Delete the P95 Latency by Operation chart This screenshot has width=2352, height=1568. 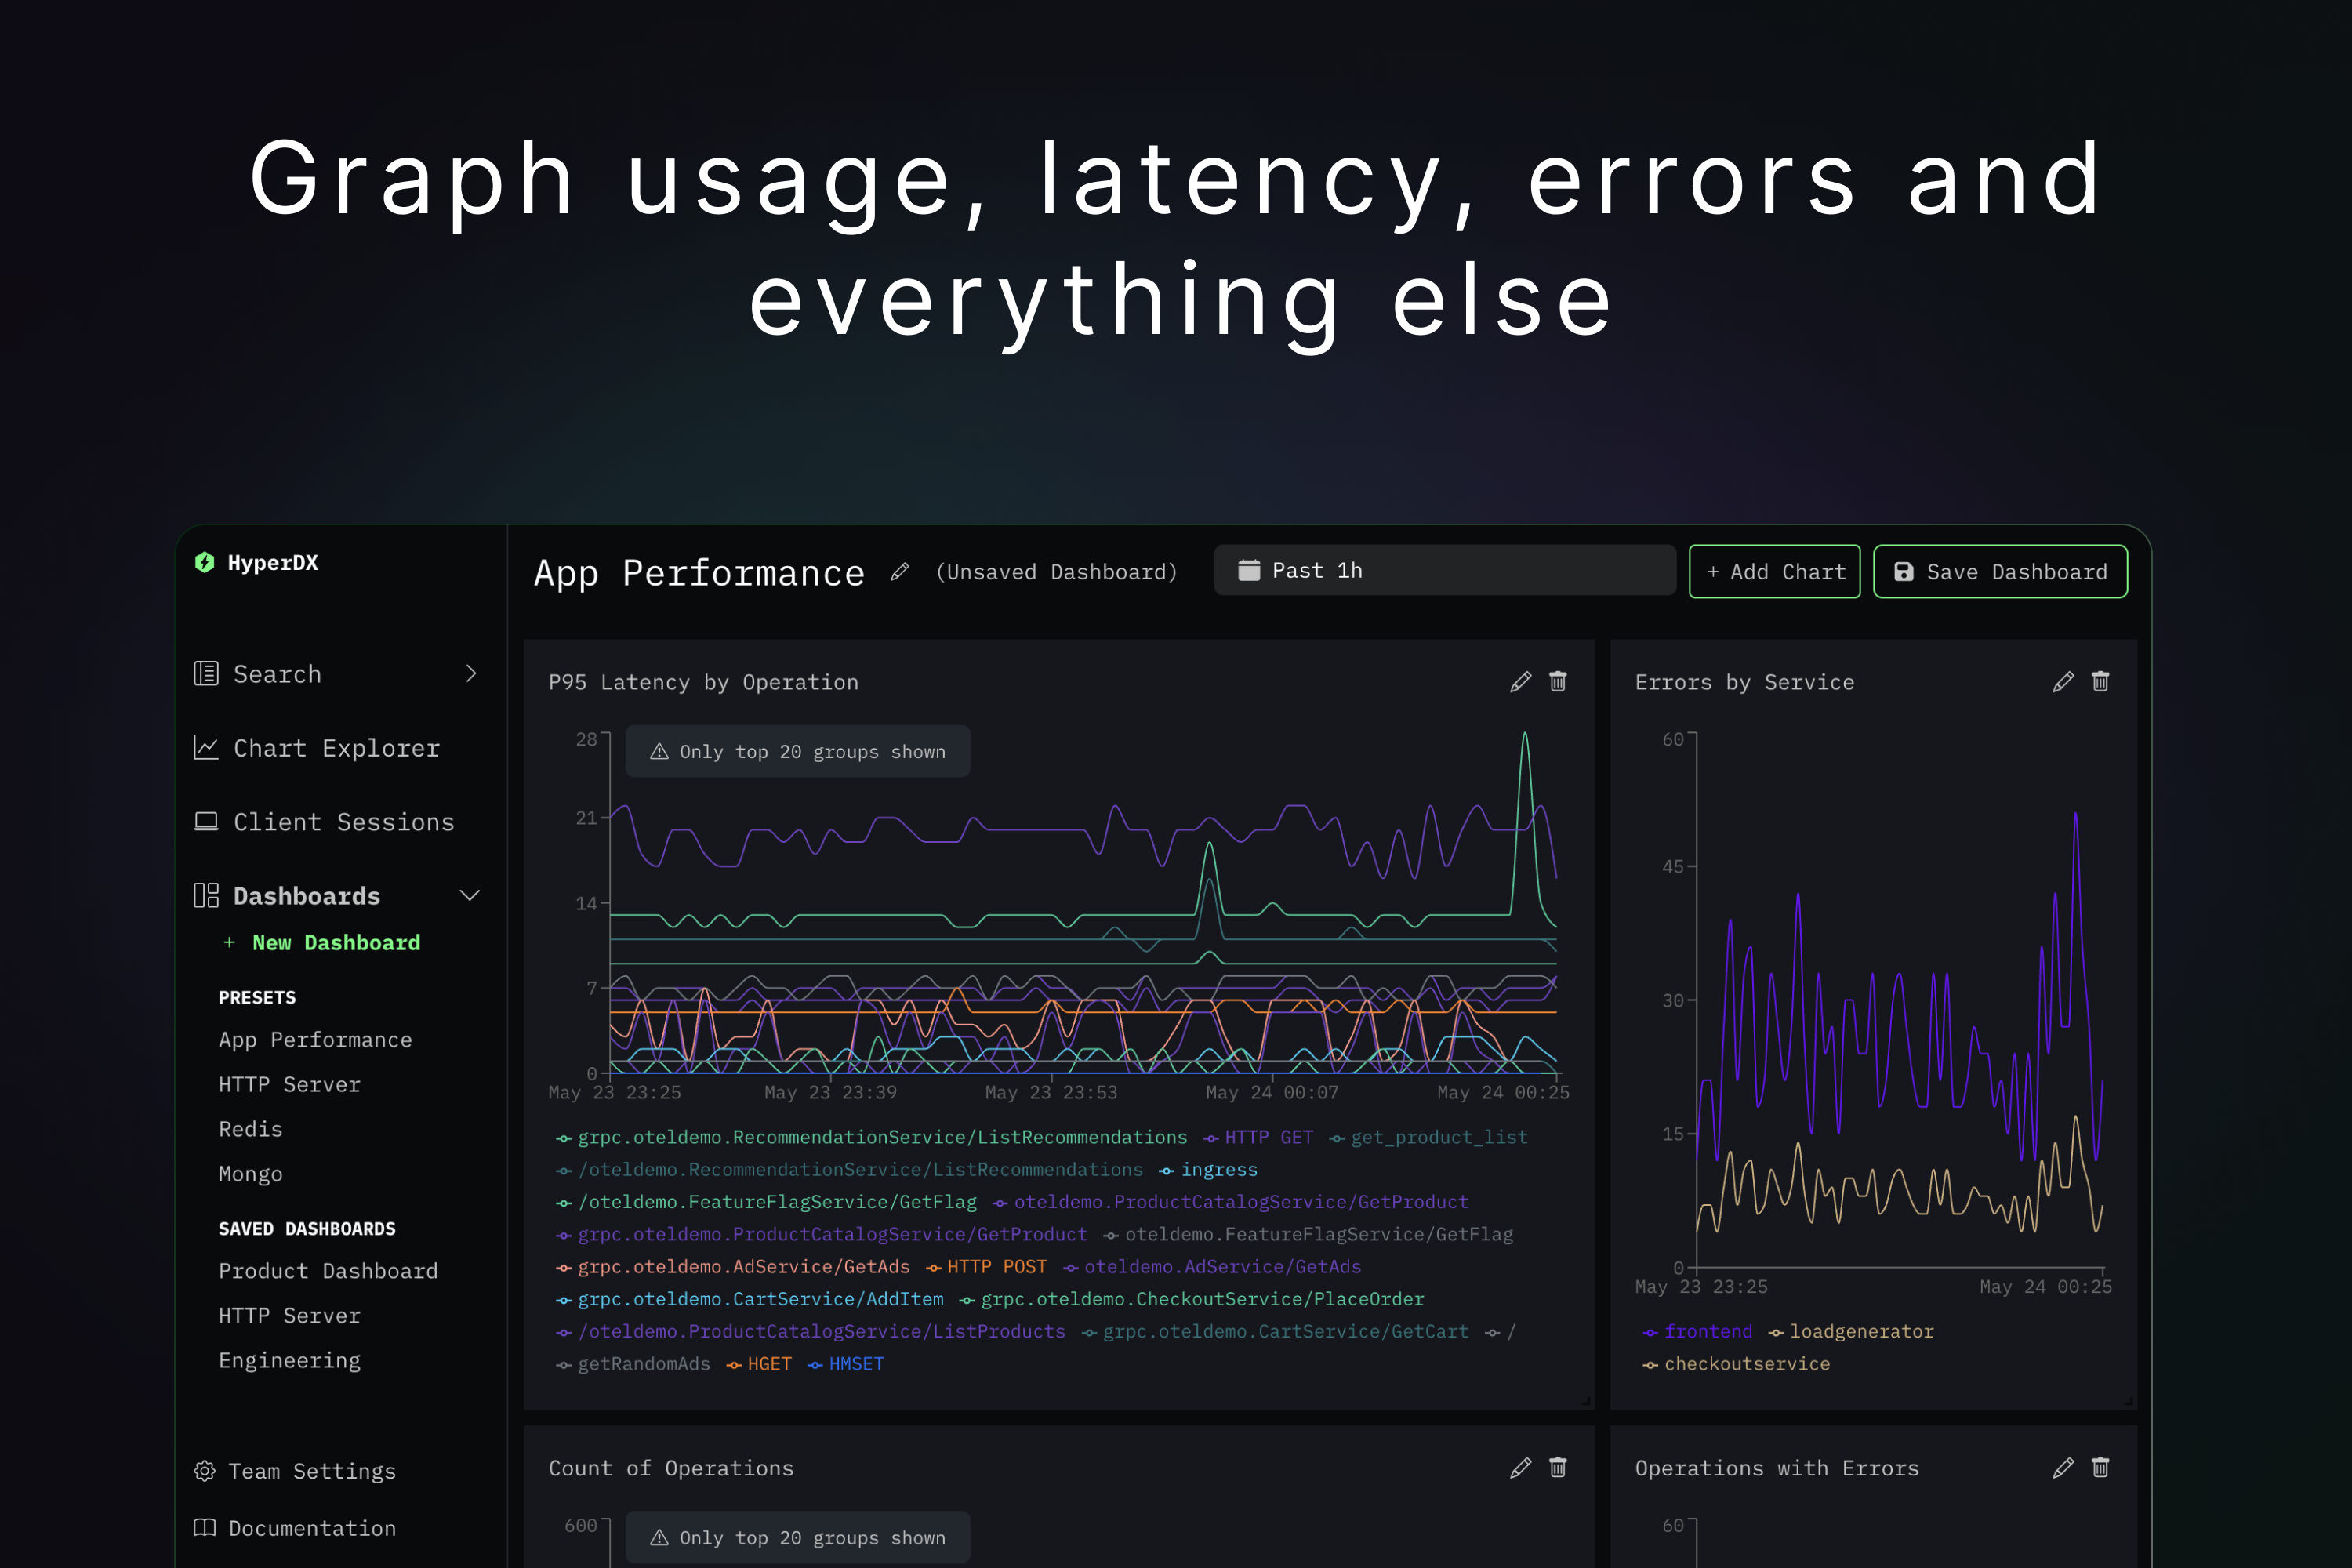(1558, 682)
